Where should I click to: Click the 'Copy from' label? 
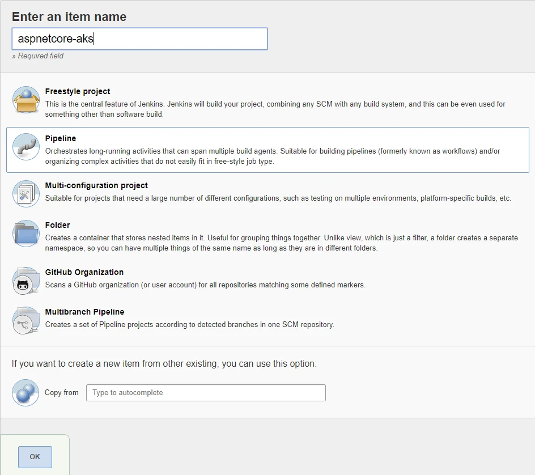[61, 393]
